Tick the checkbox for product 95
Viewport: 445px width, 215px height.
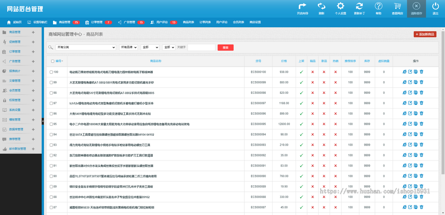pos(52,124)
